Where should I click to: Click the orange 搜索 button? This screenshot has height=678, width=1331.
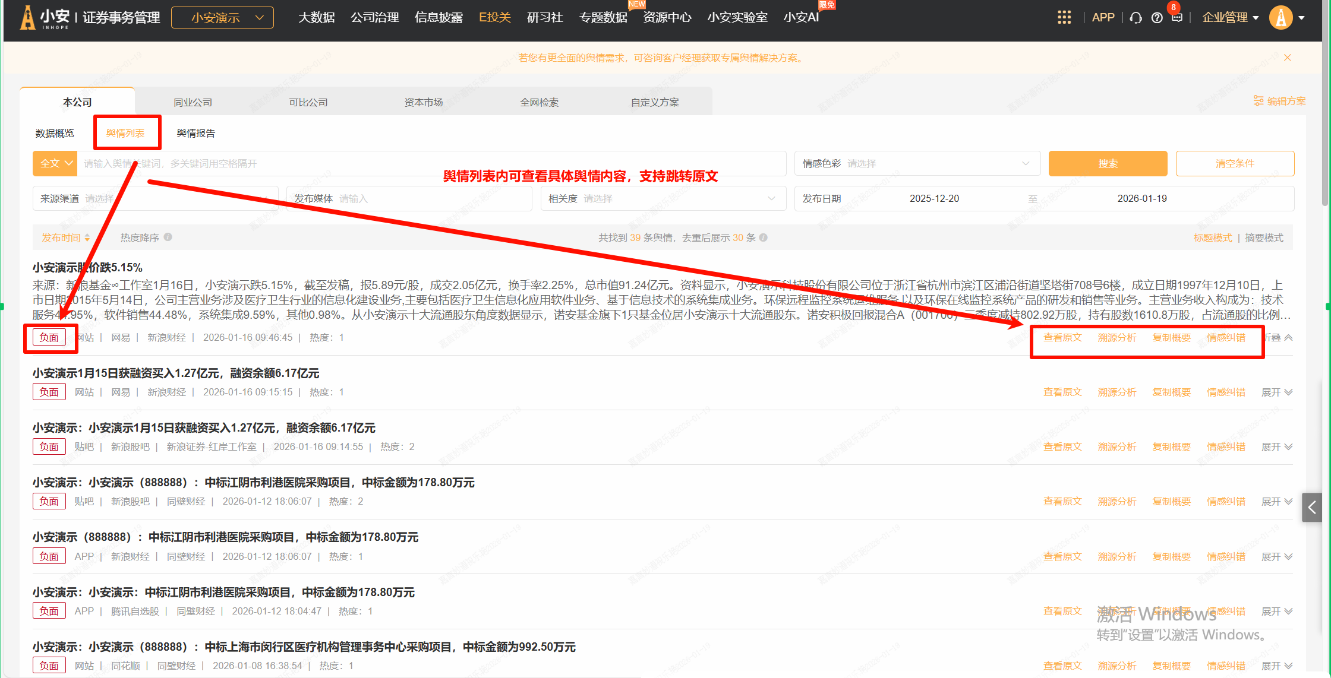pyautogui.click(x=1108, y=163)
